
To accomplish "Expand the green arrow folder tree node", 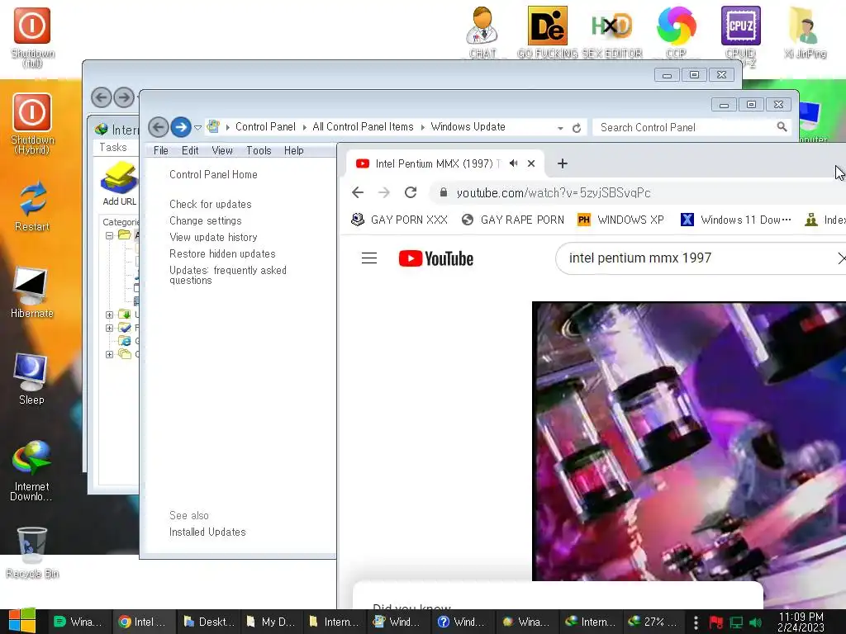I will (109, 315).
